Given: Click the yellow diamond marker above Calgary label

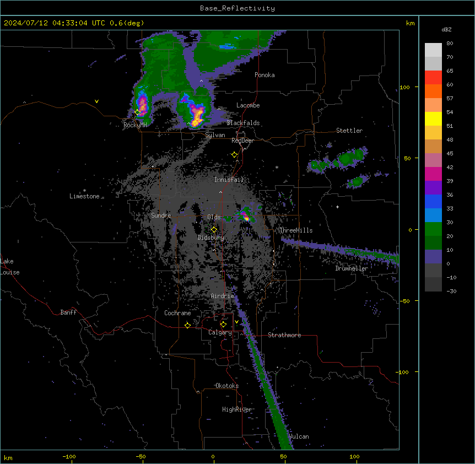Looking at the screenshot, I should tap(223, 325).
